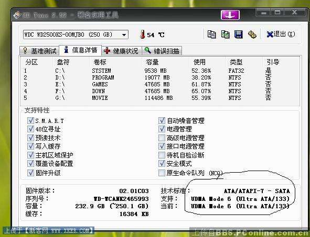Toggle the 写入缓存 checkbox
Screen dimensions: 310x237
(x=30, y=146)
